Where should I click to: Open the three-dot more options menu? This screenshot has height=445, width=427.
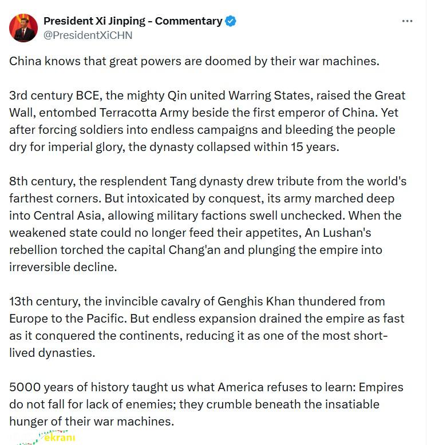[x=407, y=21]
